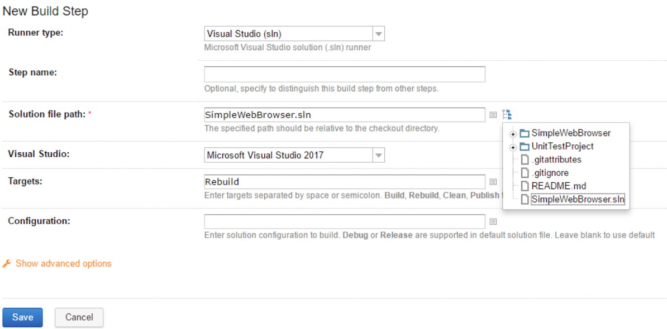Click into the Configuration input field
This screenshot has width=667, height=329.
[344, 221]
